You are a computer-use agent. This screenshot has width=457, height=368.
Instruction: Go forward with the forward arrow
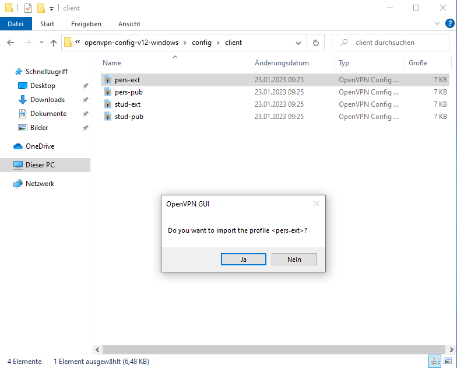pyautogui.click(x=28, y=43)
